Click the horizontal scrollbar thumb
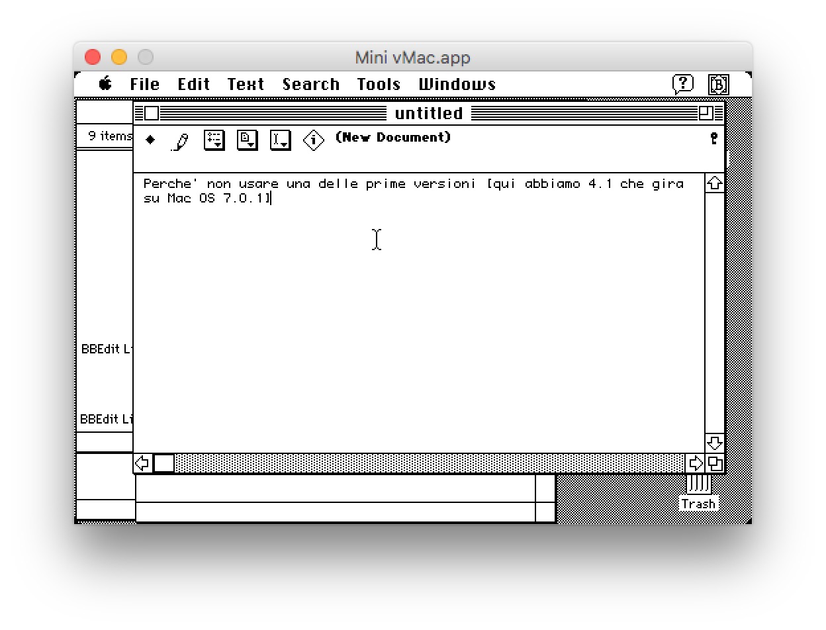 (x=164, y=463)
